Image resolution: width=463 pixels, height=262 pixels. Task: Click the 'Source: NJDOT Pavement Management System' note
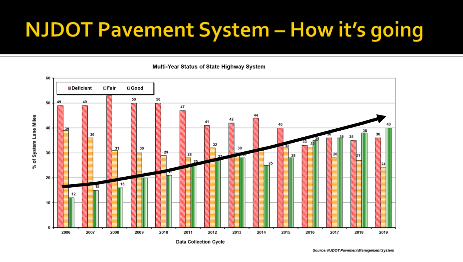[x=353, y=250]
